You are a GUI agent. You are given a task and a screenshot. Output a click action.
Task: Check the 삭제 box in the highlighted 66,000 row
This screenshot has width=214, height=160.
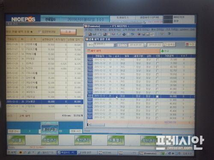[157, 96]
